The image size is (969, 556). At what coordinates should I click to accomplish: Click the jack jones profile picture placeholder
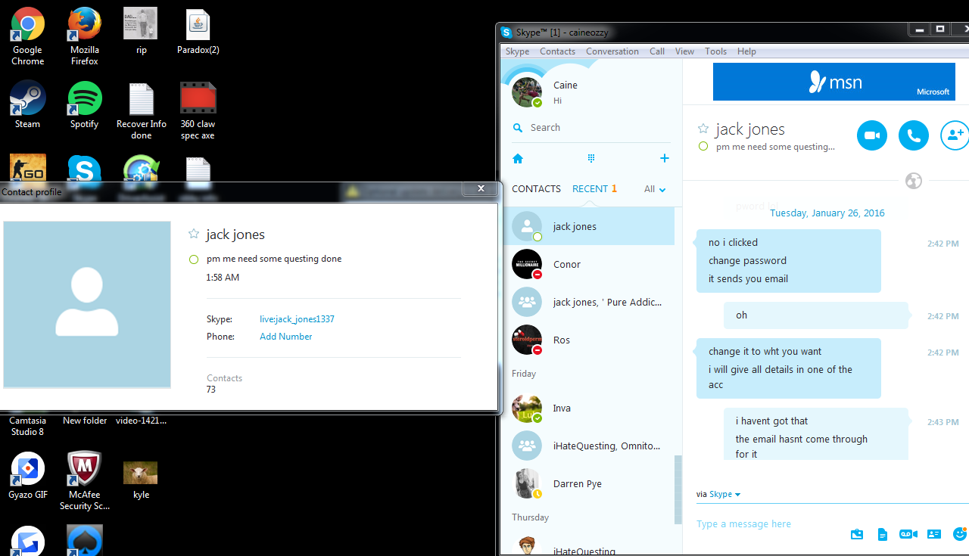tap(87, 305)
